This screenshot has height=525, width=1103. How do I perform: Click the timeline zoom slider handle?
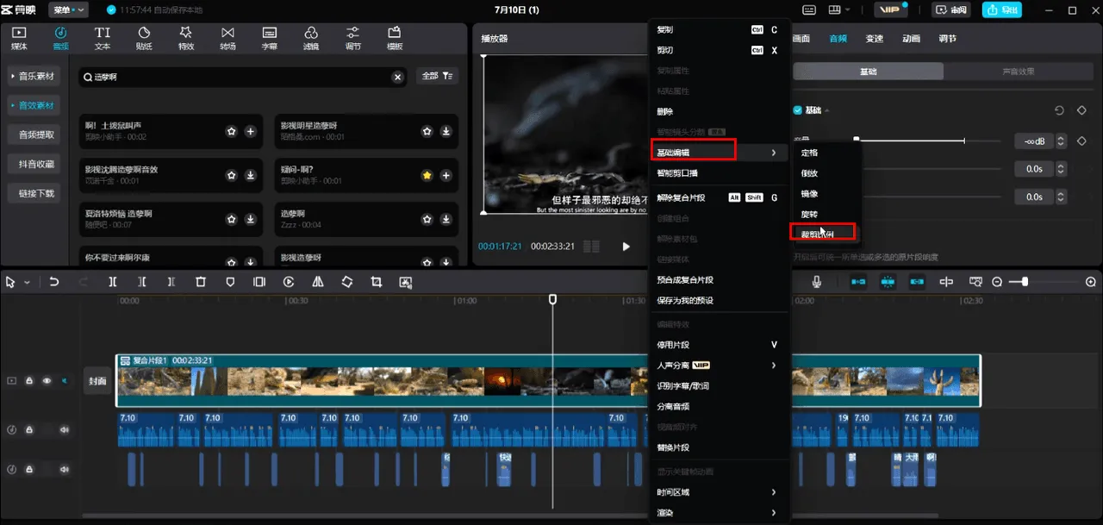point(1025,282)
